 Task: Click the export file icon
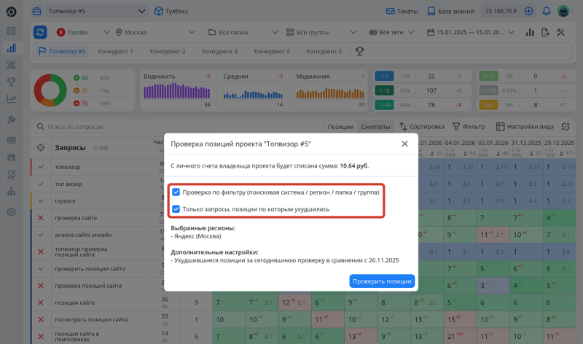click(544, 33)
